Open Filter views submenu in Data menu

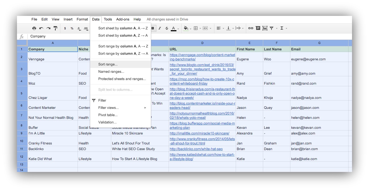coord(120,108)
